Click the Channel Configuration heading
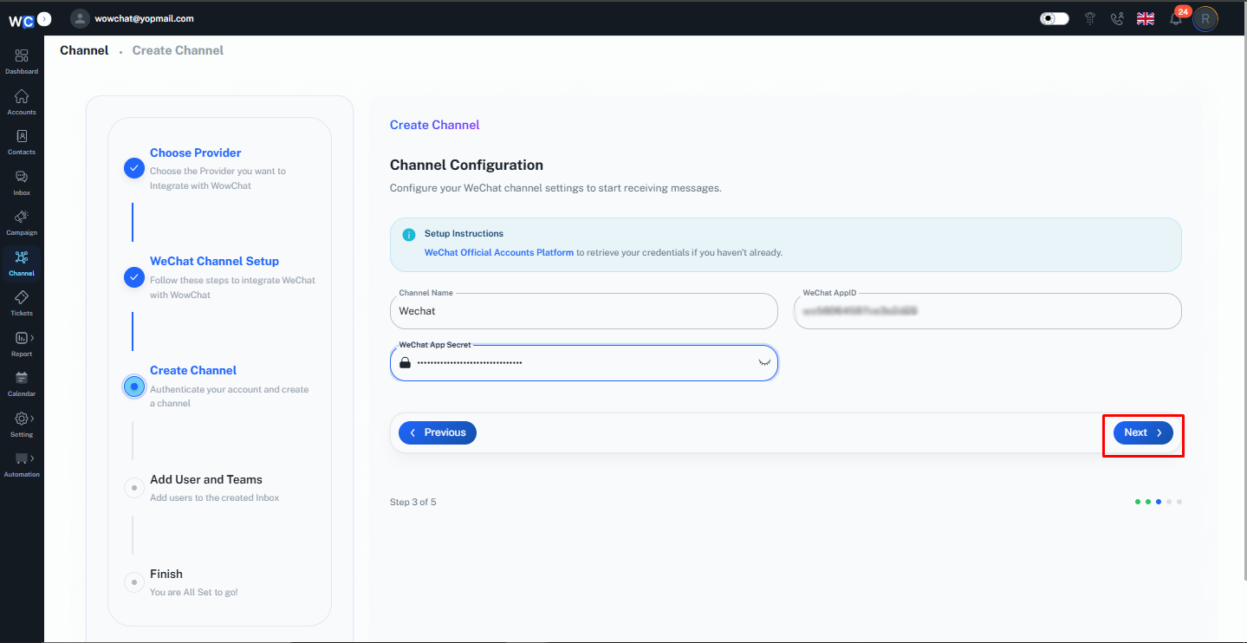The width and height of the screenshot is (1247, 643). tap(466, 165)
